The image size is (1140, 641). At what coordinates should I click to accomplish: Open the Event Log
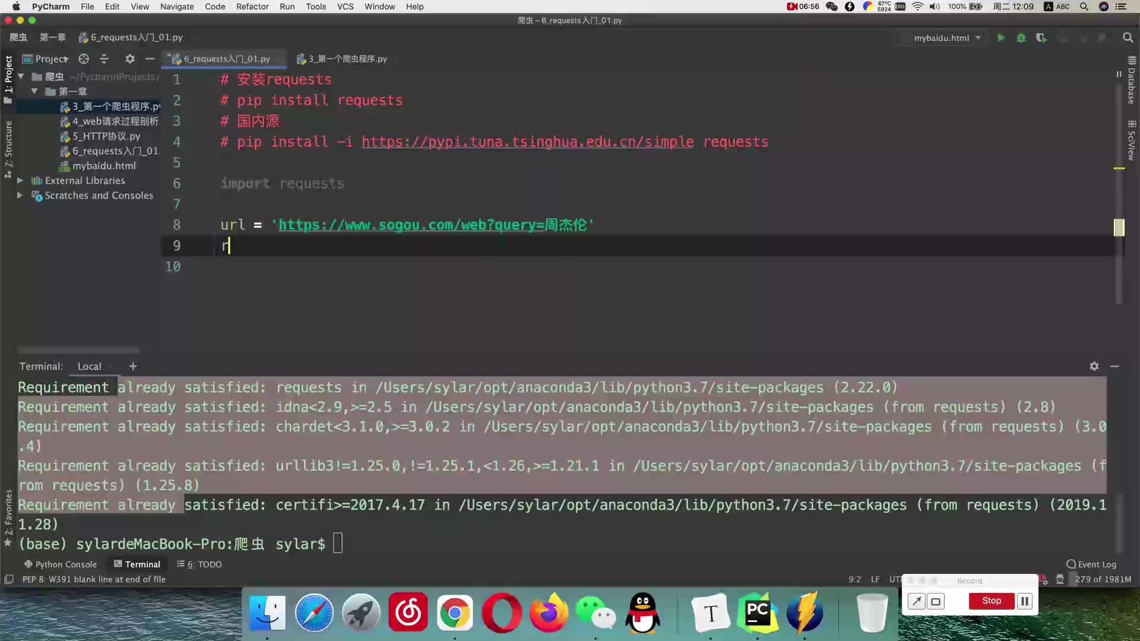(x=1091, y=564)
